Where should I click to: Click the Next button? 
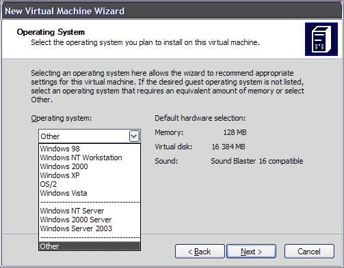click(251, 252)
